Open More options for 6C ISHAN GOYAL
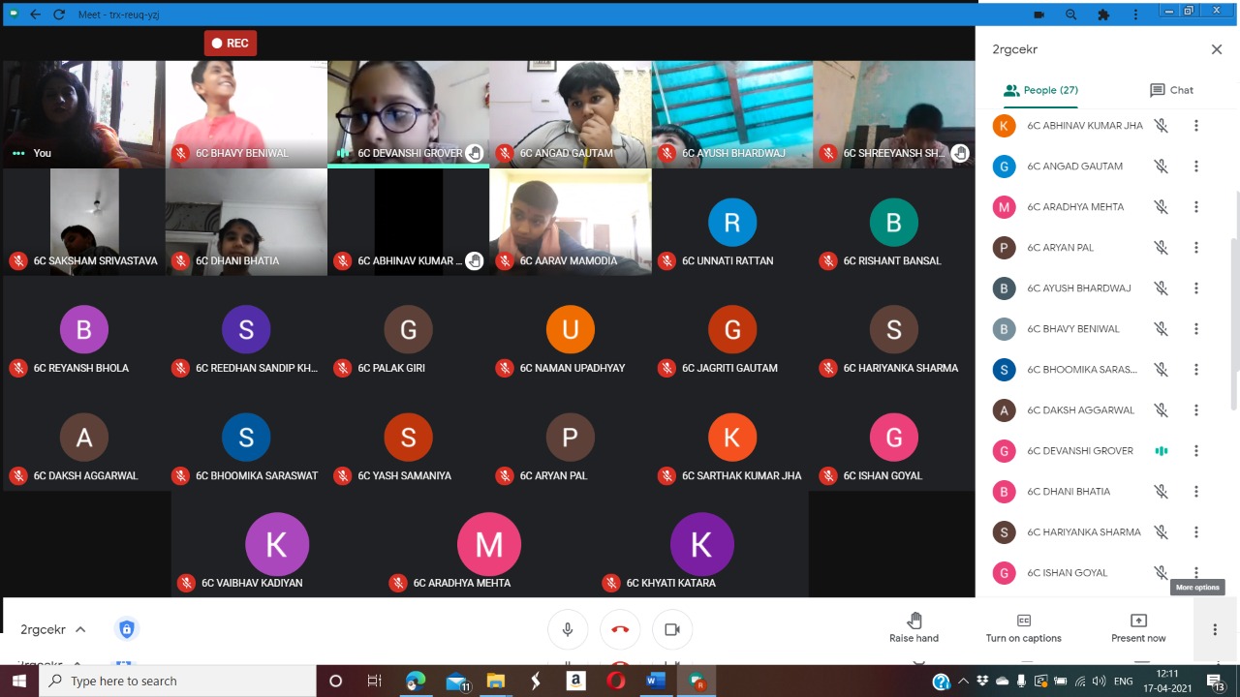 point(1196,573)
